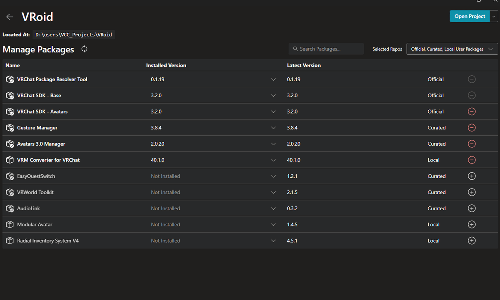Click package icon beside VRChat Package Resolver Tool
The height and width of the screenshot is (300, 500).
click(x=10, y=79)
